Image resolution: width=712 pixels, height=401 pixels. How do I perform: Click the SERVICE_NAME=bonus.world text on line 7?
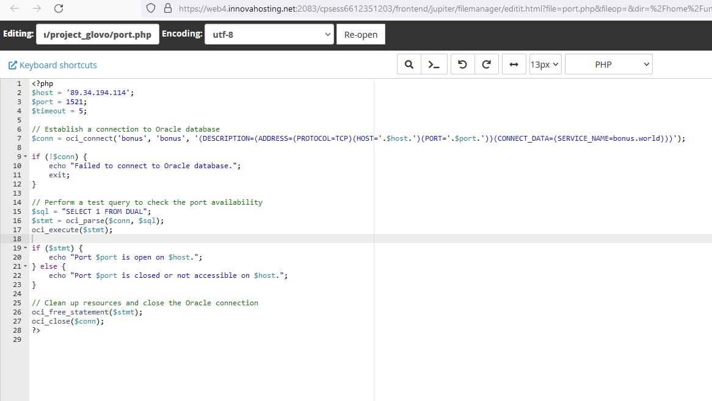608,138
